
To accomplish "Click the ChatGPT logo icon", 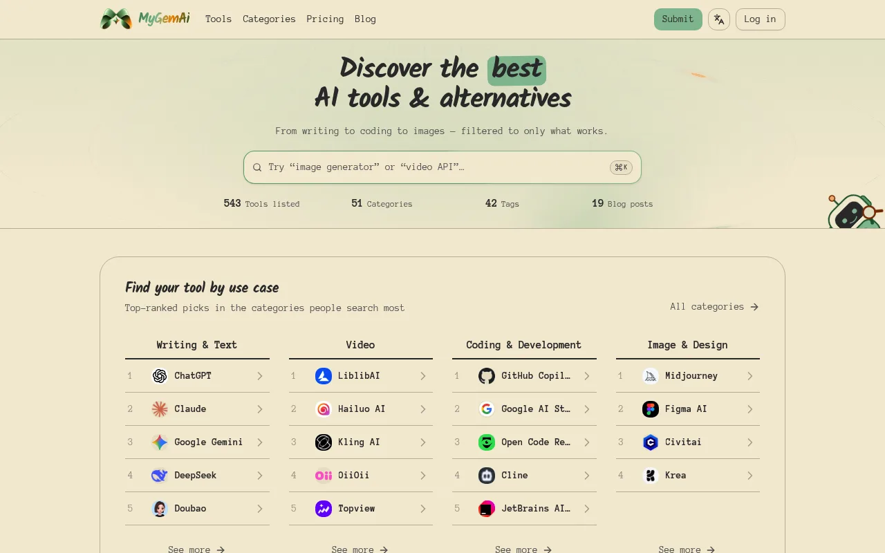I will coord(160,376).
